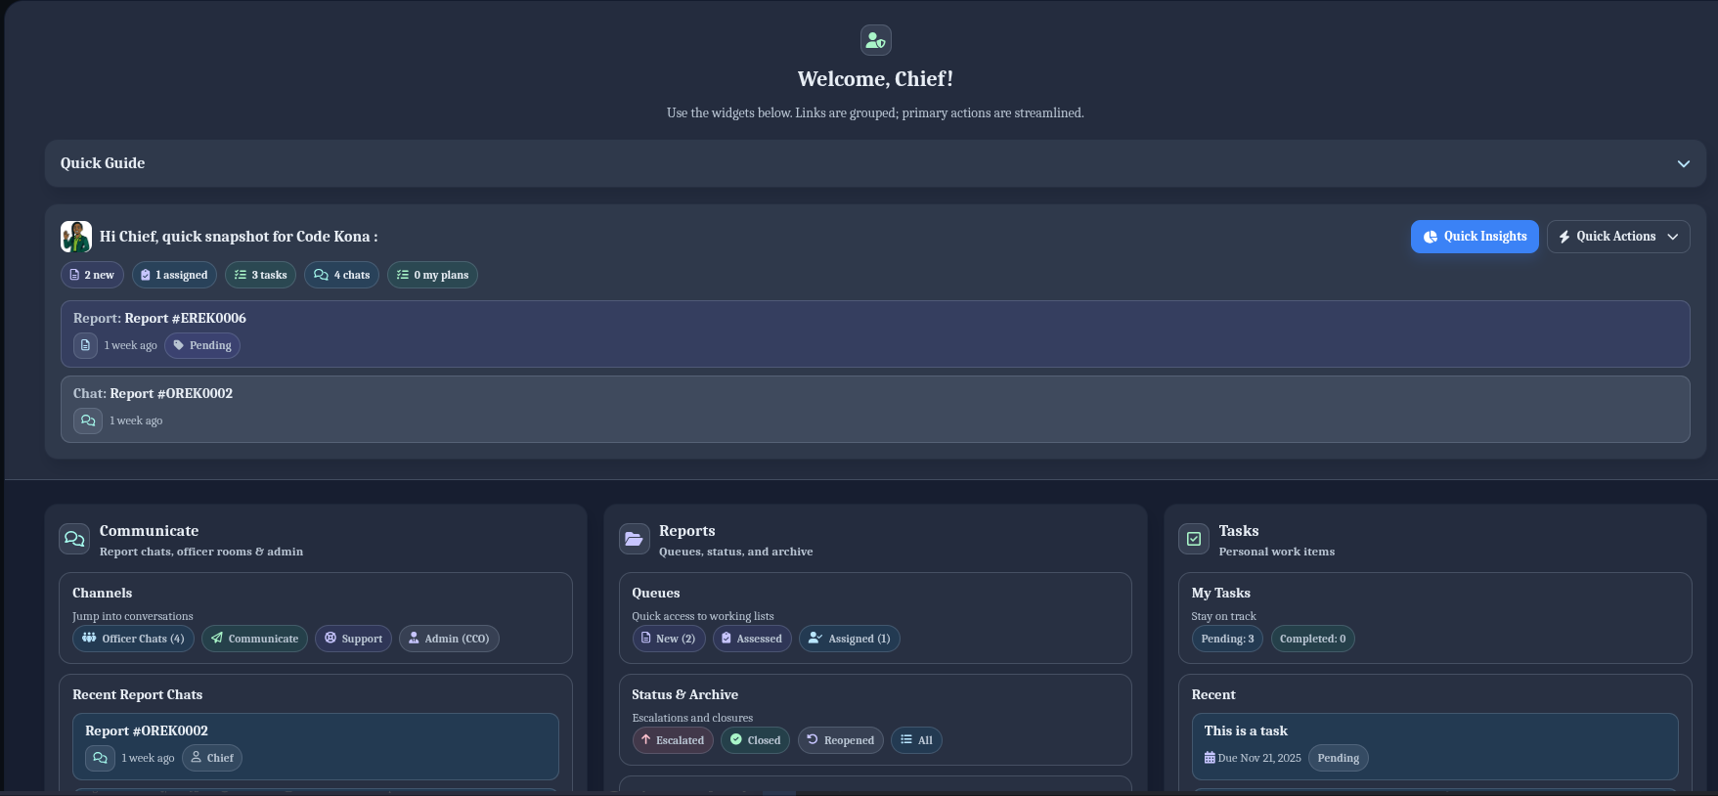Screen dimensions: 1718x796
Task: View the New (2) reports queue
Action: coord(668,639)
